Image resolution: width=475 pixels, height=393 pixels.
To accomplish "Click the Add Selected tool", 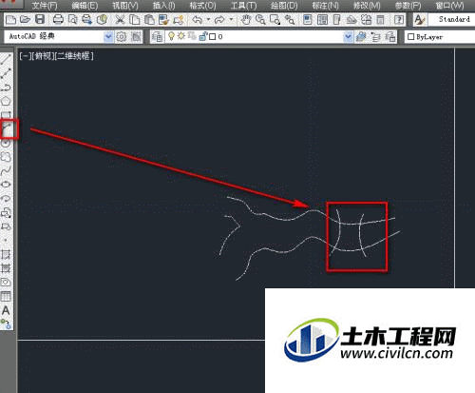I will click(x=6, y=324).
